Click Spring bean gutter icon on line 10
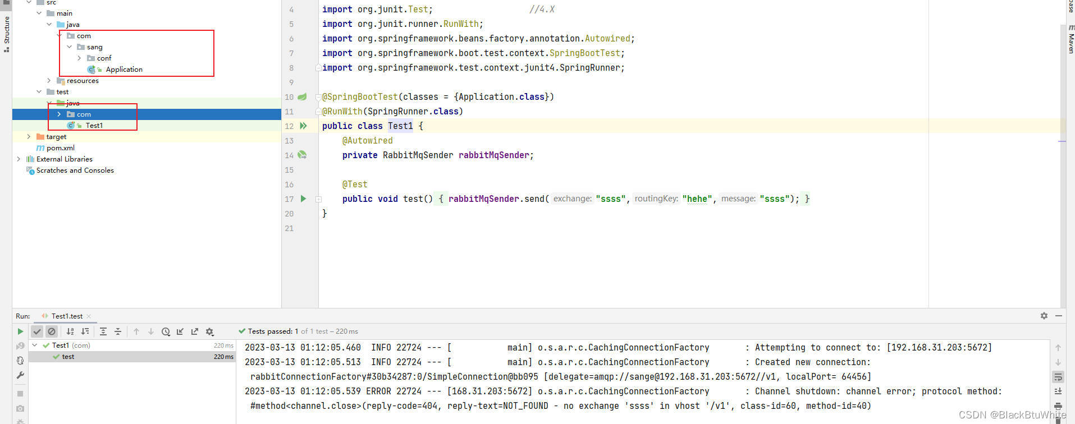Viewport: 1075px width, 424px height. [302, 96]
